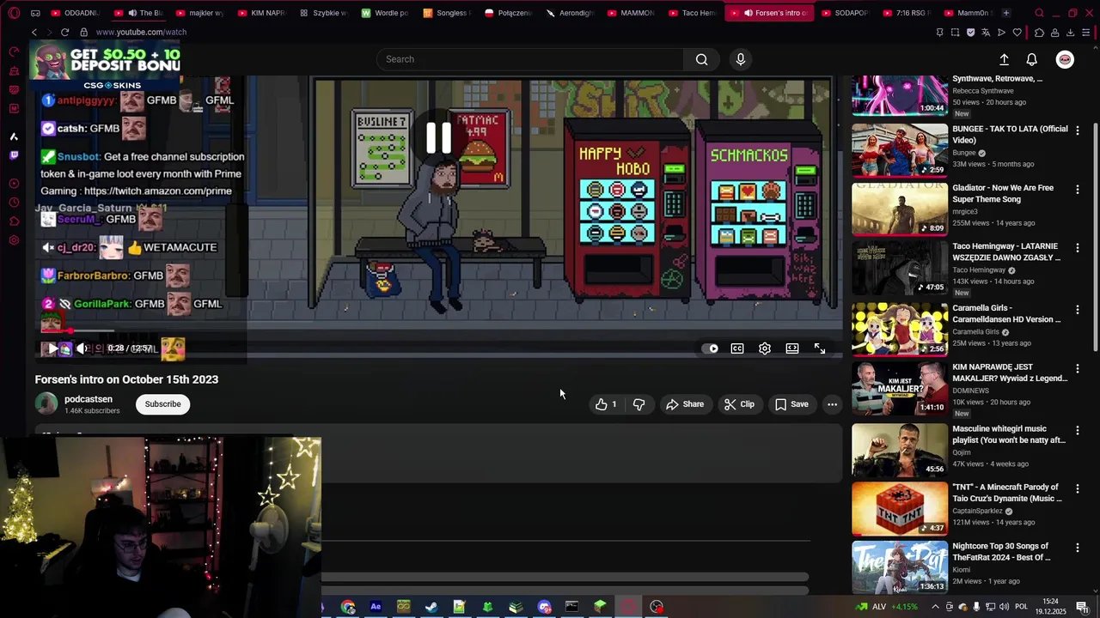The width and height of the screenshot is (1100, 618).
Task: Click the heart icon in the address bar toolbar
Action: (x=1017, y=33)
